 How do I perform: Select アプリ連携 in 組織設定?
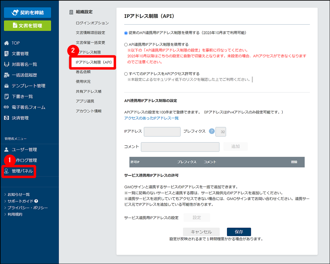coord(85,101)
